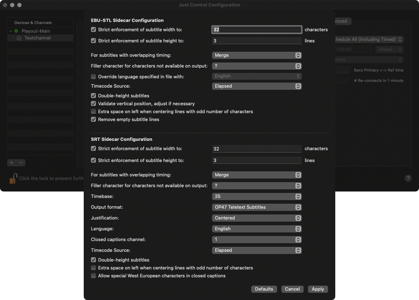Open the Timebase 25 dropdown

pyautogui.click(x=257, y=197)
